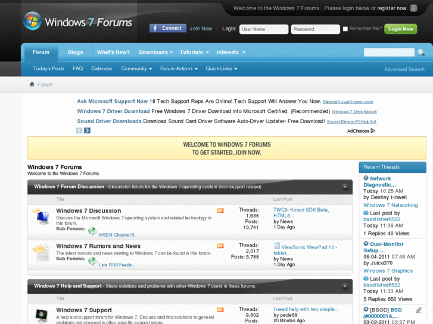Expand the Community dropdown
Viewport: 433px width, 324px height.
pos(136,68)
